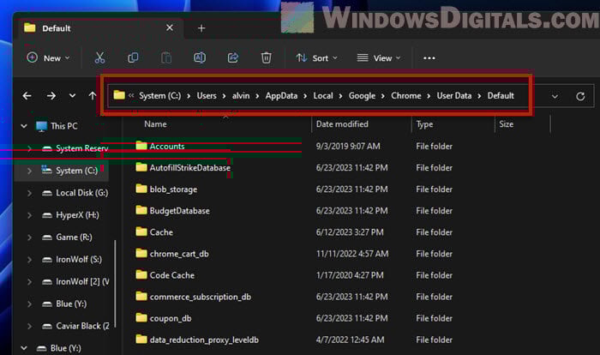Select the Default tab

pyautogui.click(x=99, y=28)
